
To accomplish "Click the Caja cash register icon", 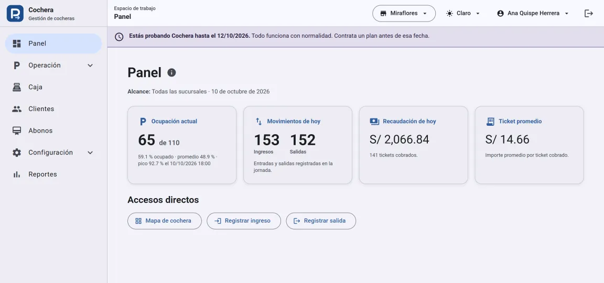I will 17,87.
